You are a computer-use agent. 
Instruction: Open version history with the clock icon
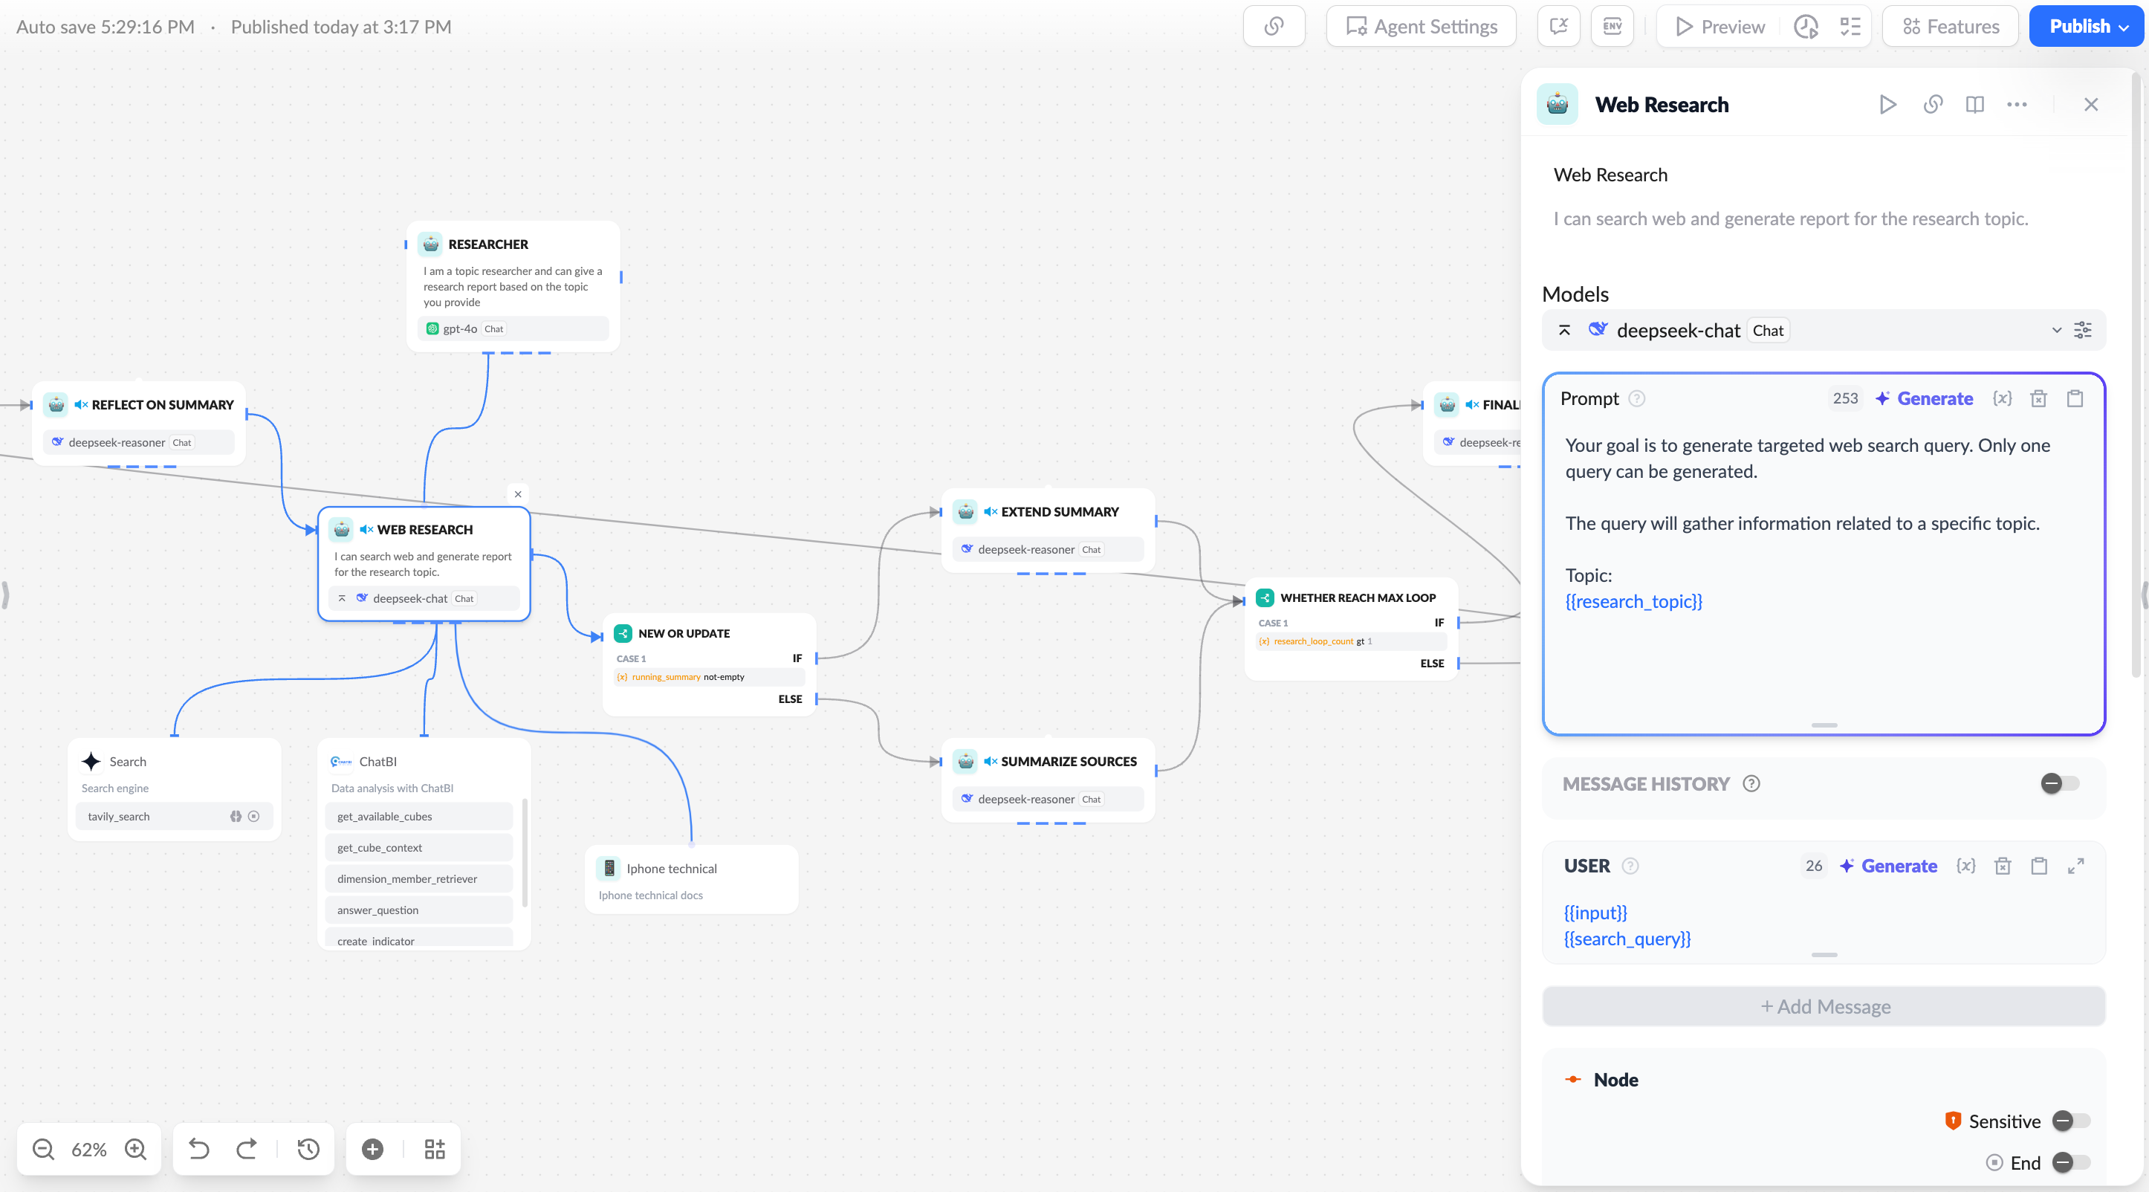pos(307,1149)
